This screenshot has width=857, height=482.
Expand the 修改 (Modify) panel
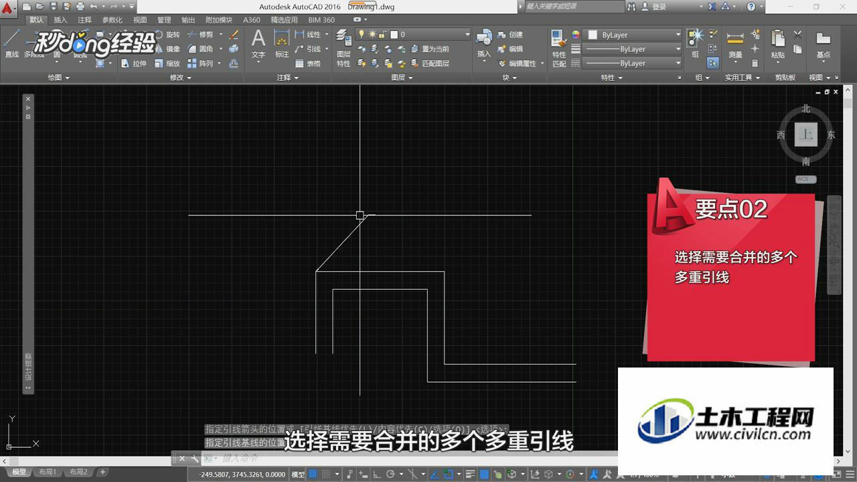click(181, 78)
